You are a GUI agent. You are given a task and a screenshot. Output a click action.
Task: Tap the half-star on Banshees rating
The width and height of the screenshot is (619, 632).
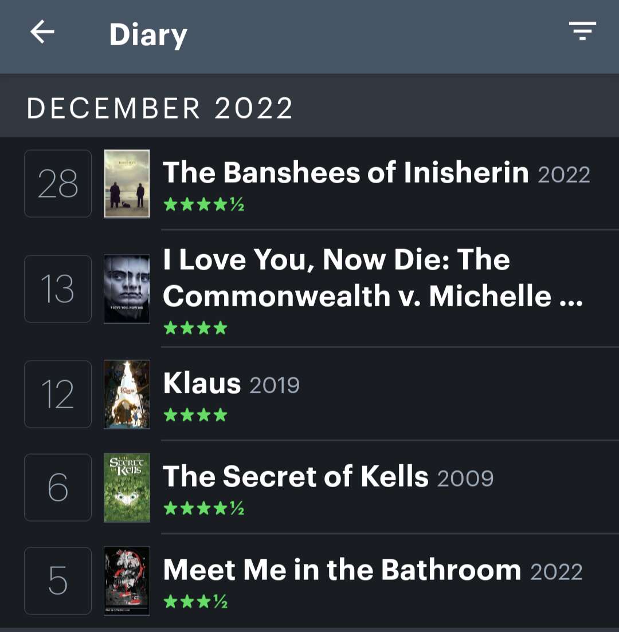tap(238, 204)
